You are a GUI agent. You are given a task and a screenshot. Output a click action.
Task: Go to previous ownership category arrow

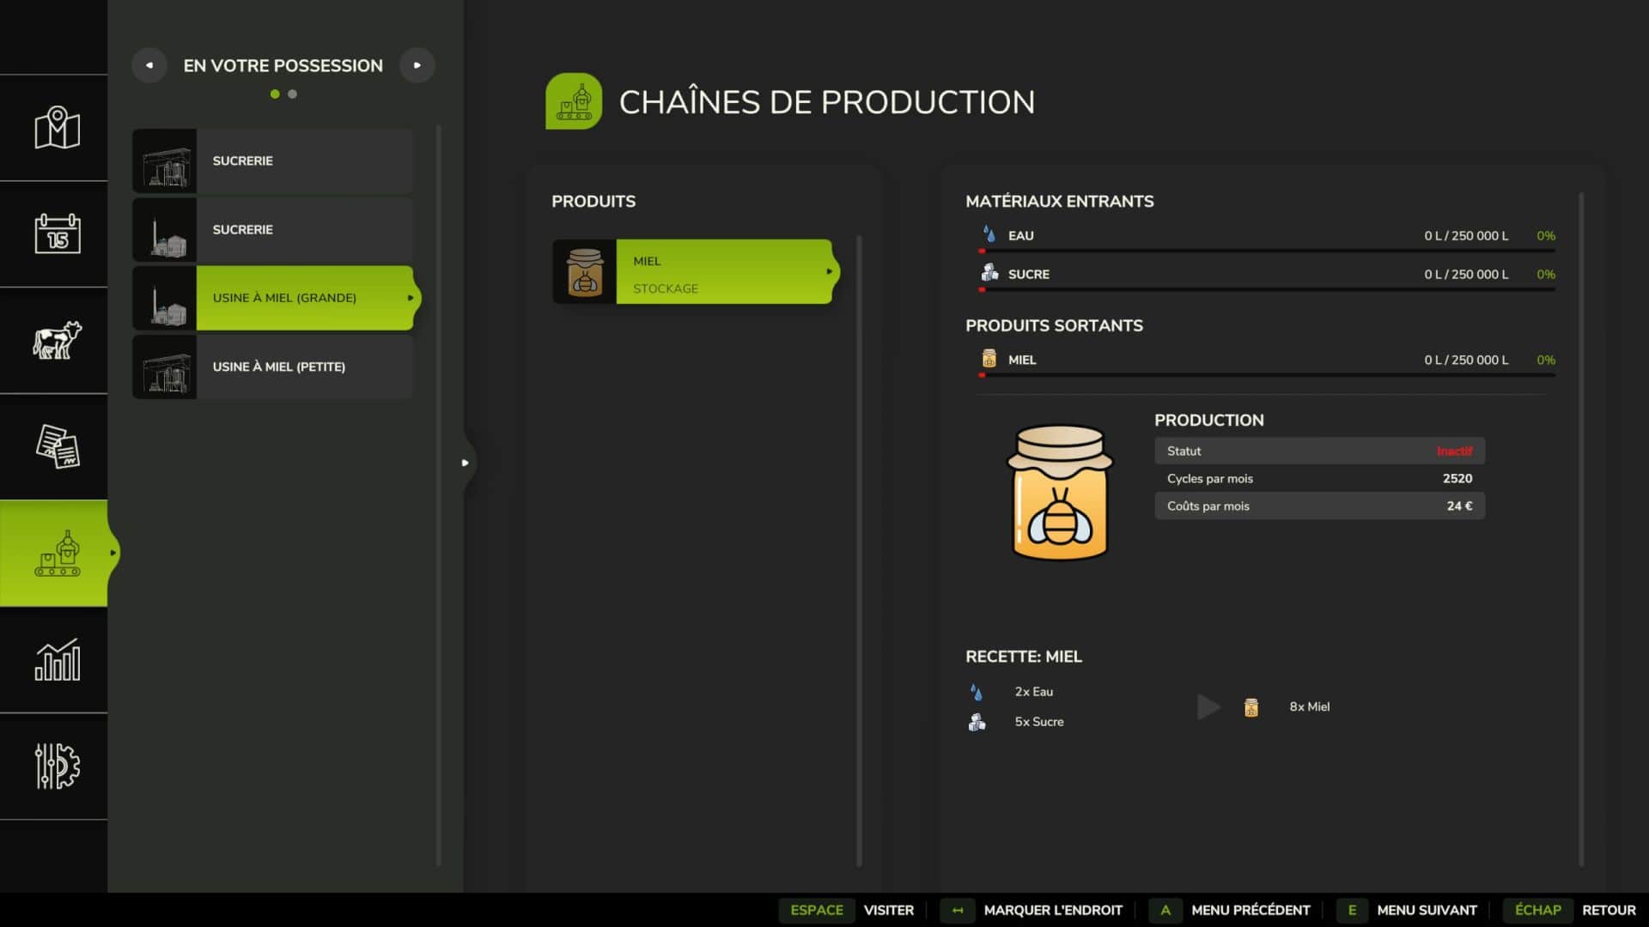(149, 65)
